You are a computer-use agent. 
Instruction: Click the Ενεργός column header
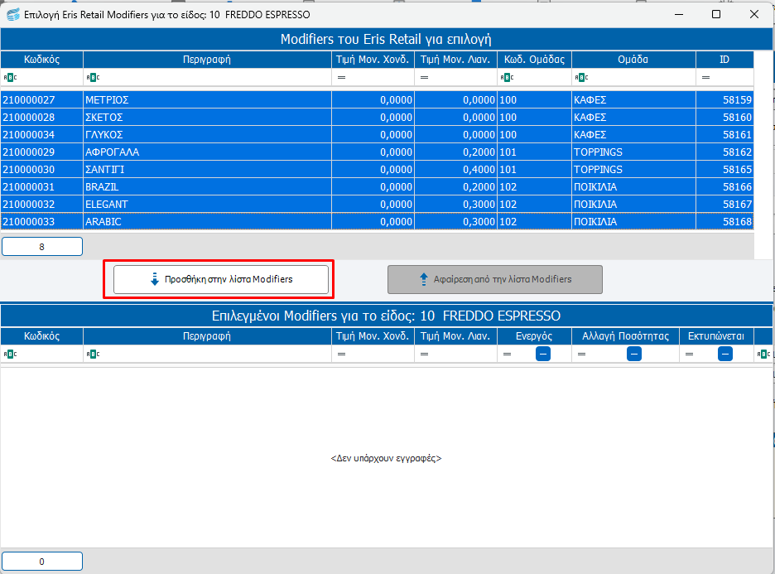[534, 336]
